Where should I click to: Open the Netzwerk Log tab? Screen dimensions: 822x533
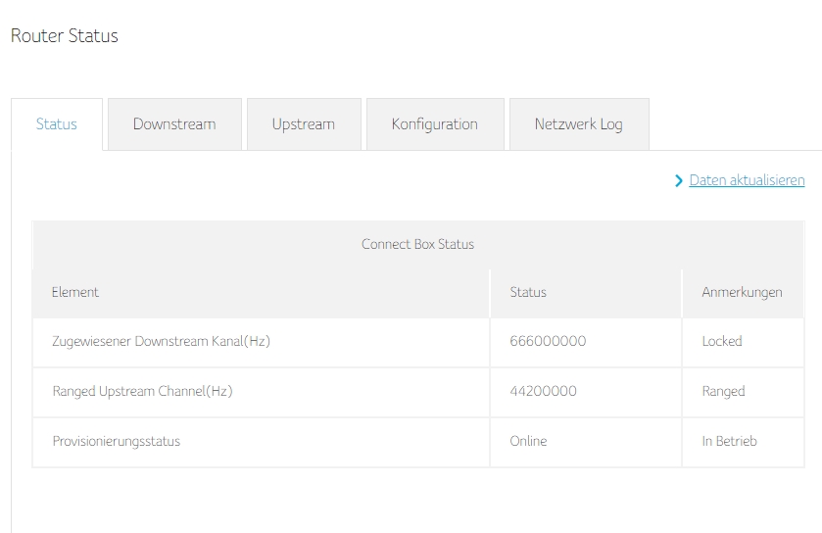578,124
